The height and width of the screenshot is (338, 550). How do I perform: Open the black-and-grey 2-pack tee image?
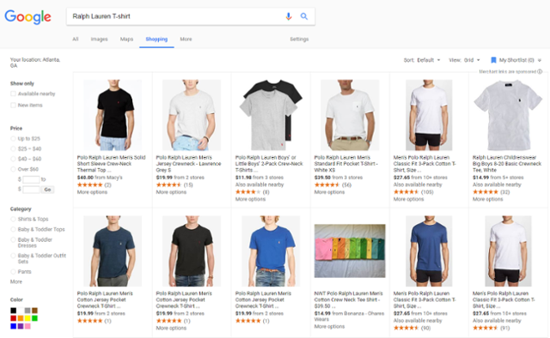tap(271, 115)
